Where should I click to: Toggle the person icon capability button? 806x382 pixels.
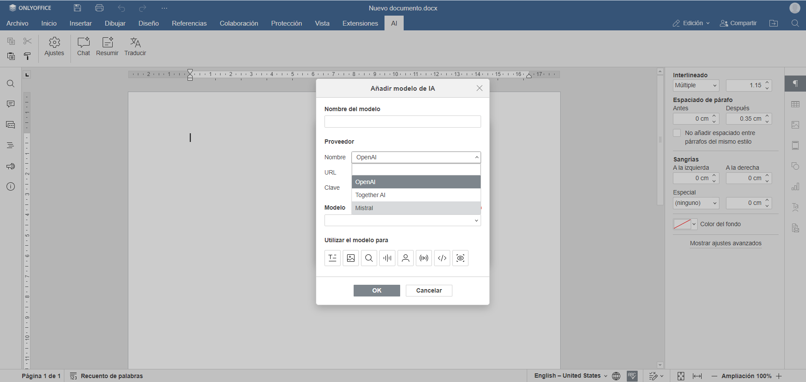(x=405, y=258)
